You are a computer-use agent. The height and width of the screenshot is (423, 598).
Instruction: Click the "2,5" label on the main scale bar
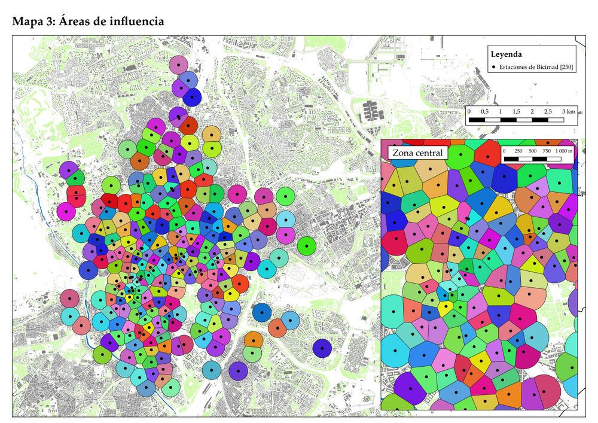tap(548, 112)
